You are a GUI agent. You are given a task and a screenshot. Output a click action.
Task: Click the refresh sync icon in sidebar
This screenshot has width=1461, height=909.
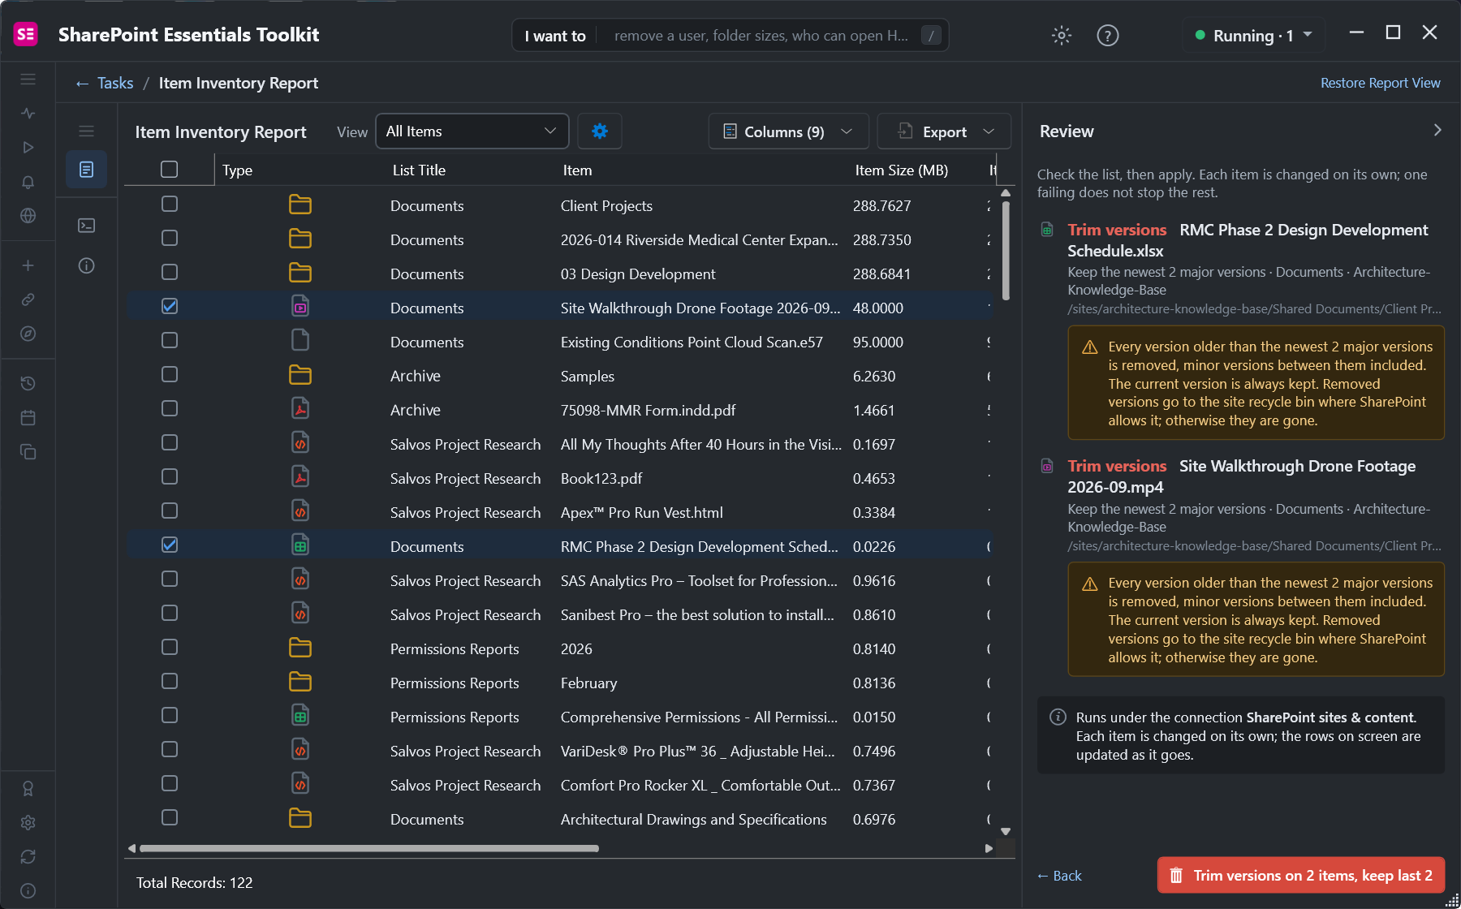(x=28, y=856)
